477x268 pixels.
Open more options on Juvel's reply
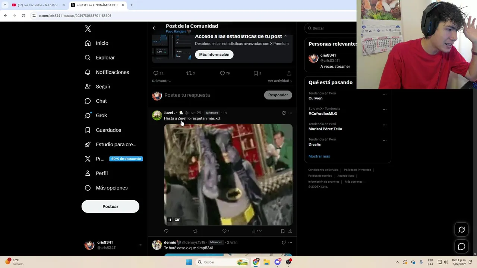point(290,113)
